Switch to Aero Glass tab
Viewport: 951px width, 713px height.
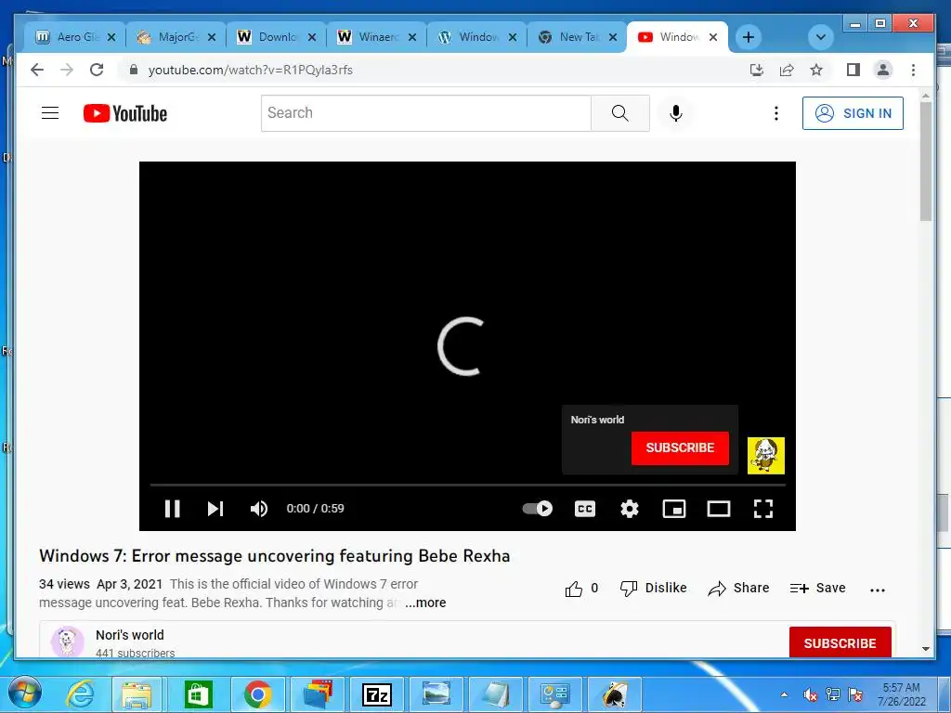coord(75,37)
